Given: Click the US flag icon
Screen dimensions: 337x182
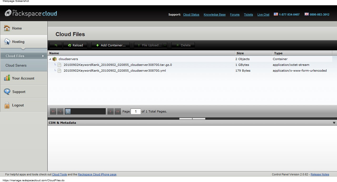Looking at the screenshot, I should [x=276, y=14].
